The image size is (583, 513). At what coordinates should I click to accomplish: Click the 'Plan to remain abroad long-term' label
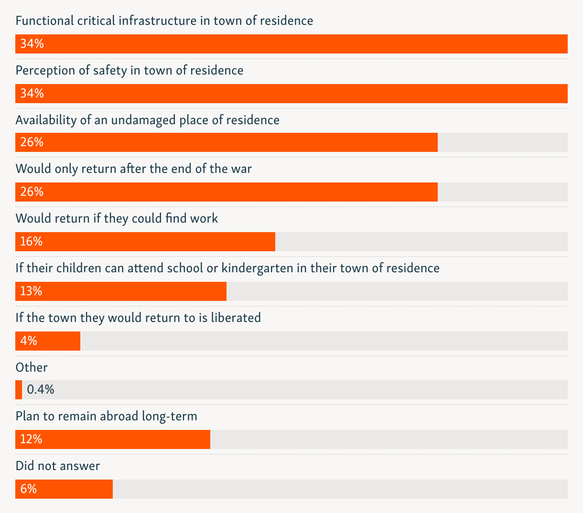107,417
